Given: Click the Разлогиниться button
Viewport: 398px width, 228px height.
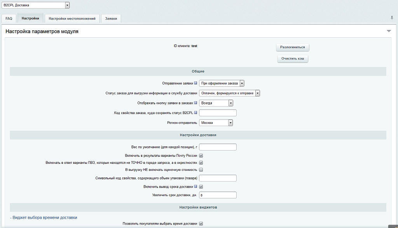Looking at the screenshot, I should click(293, 47).
